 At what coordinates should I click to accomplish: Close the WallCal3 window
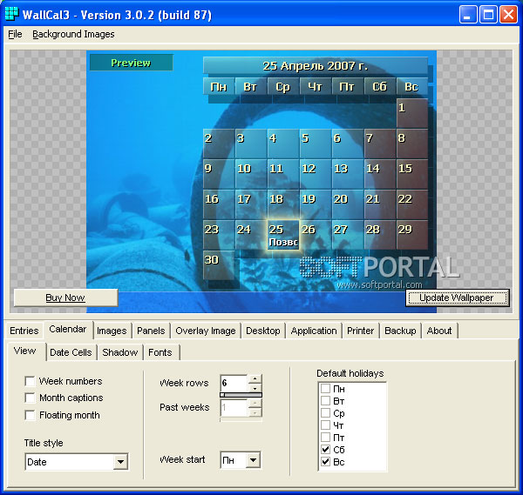pos(508,15)
